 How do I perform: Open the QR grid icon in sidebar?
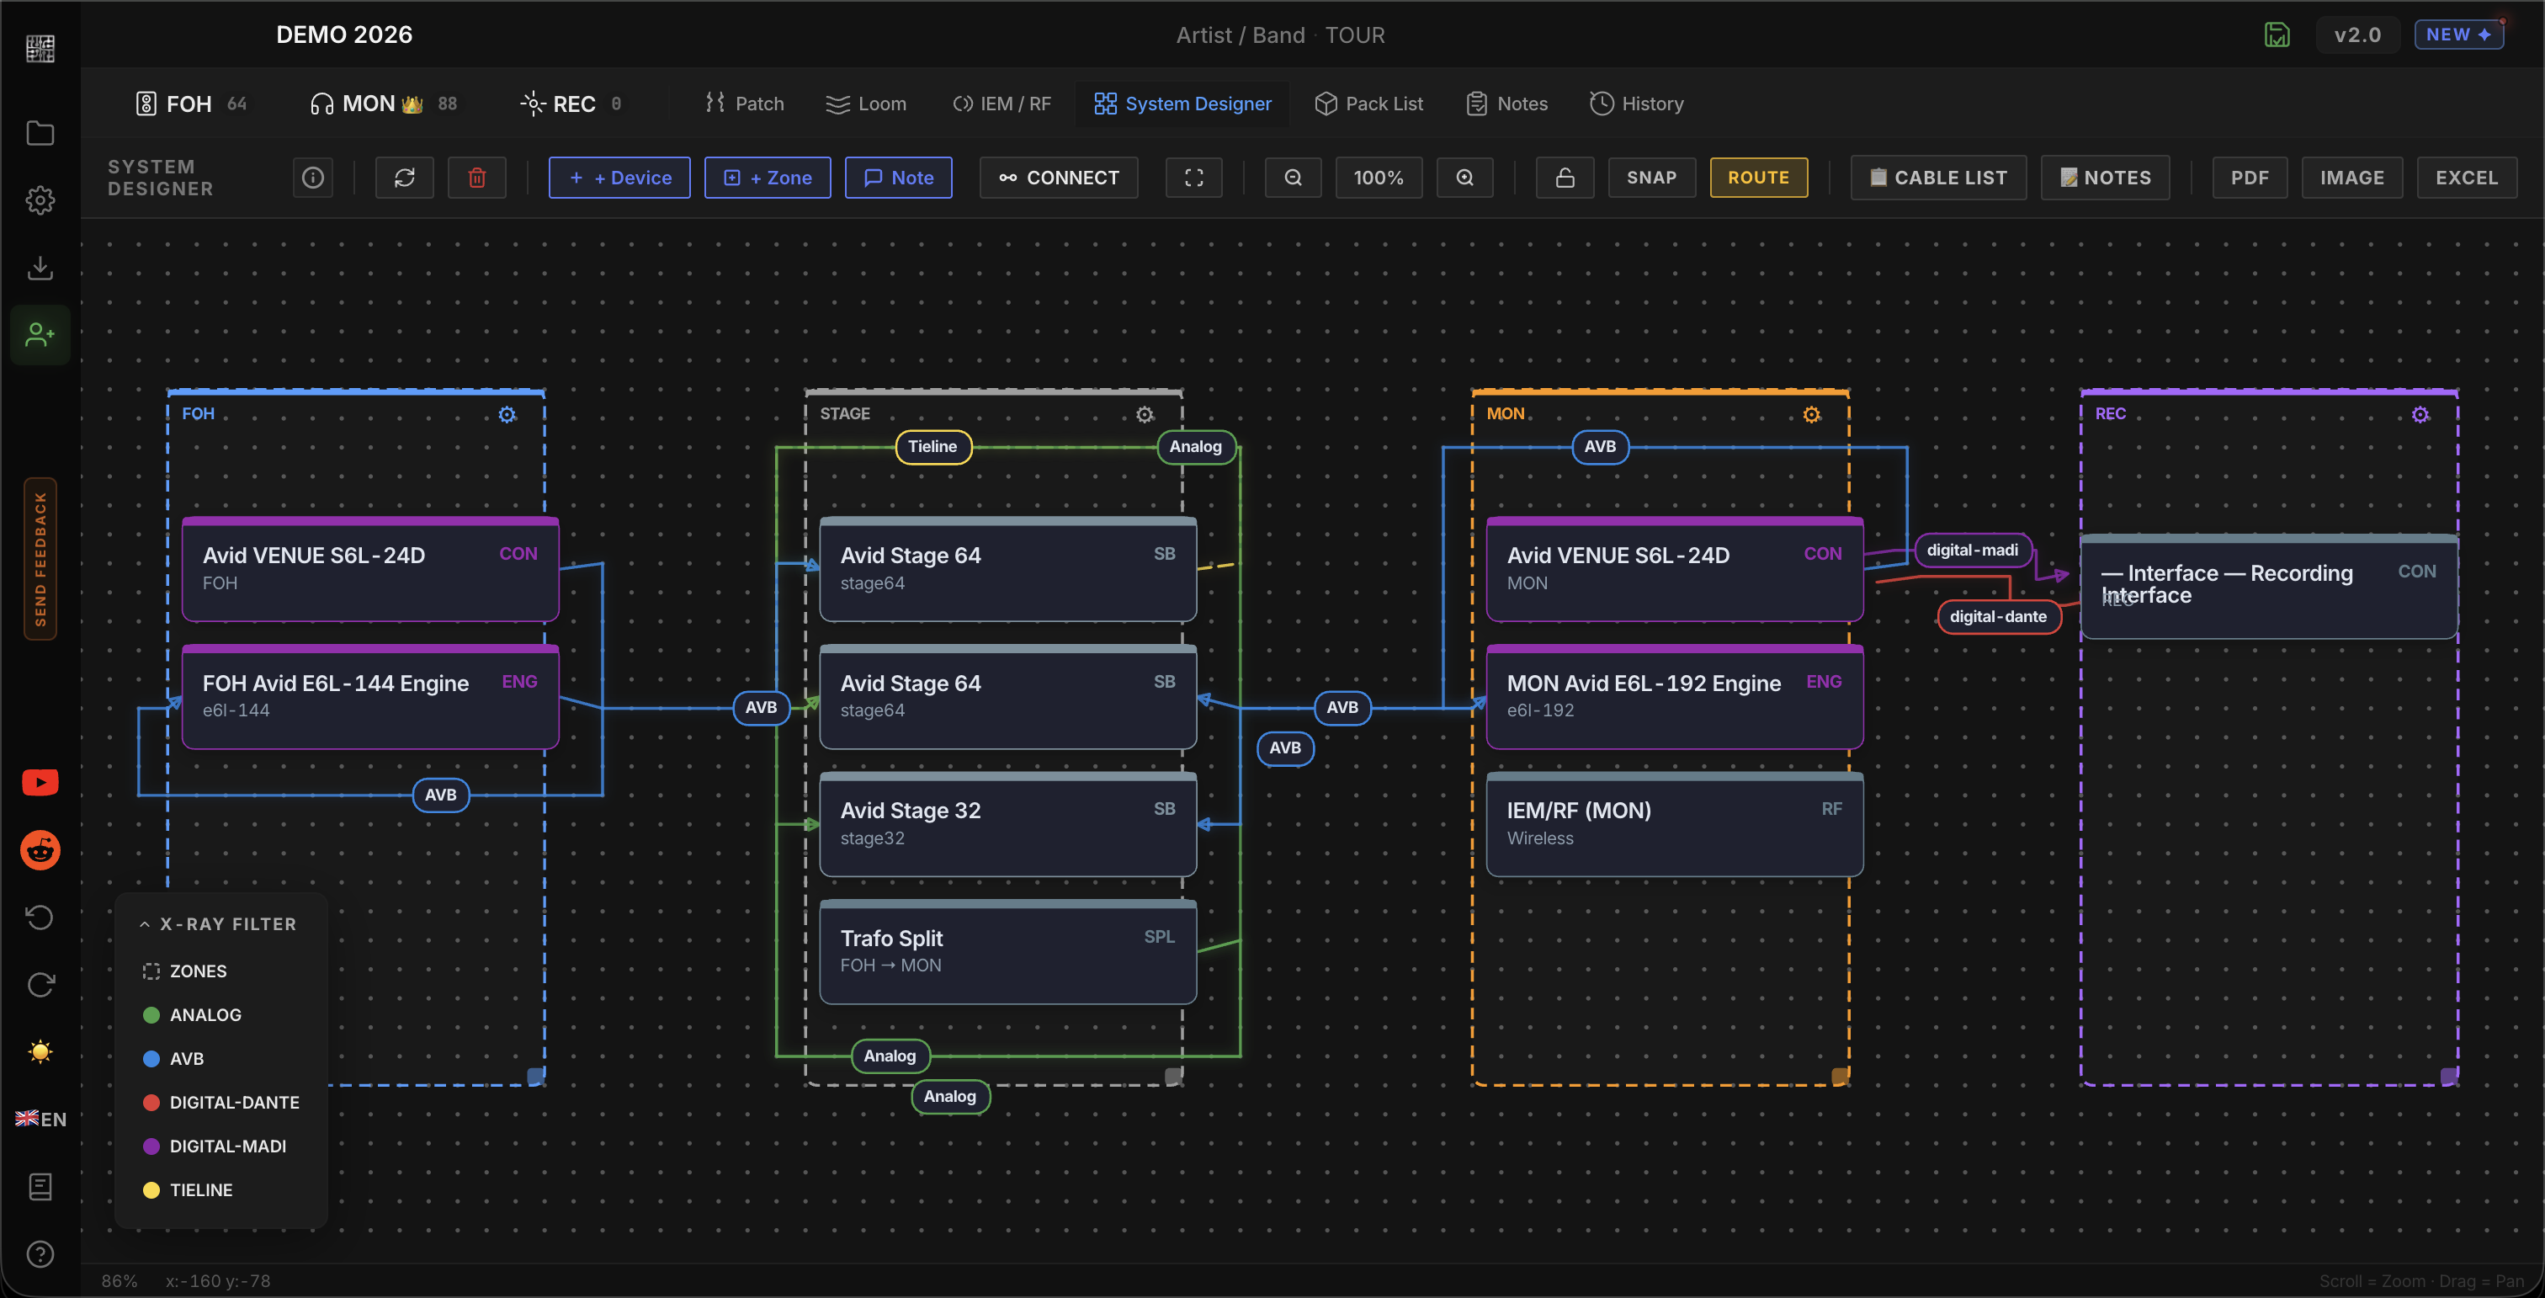40,49
